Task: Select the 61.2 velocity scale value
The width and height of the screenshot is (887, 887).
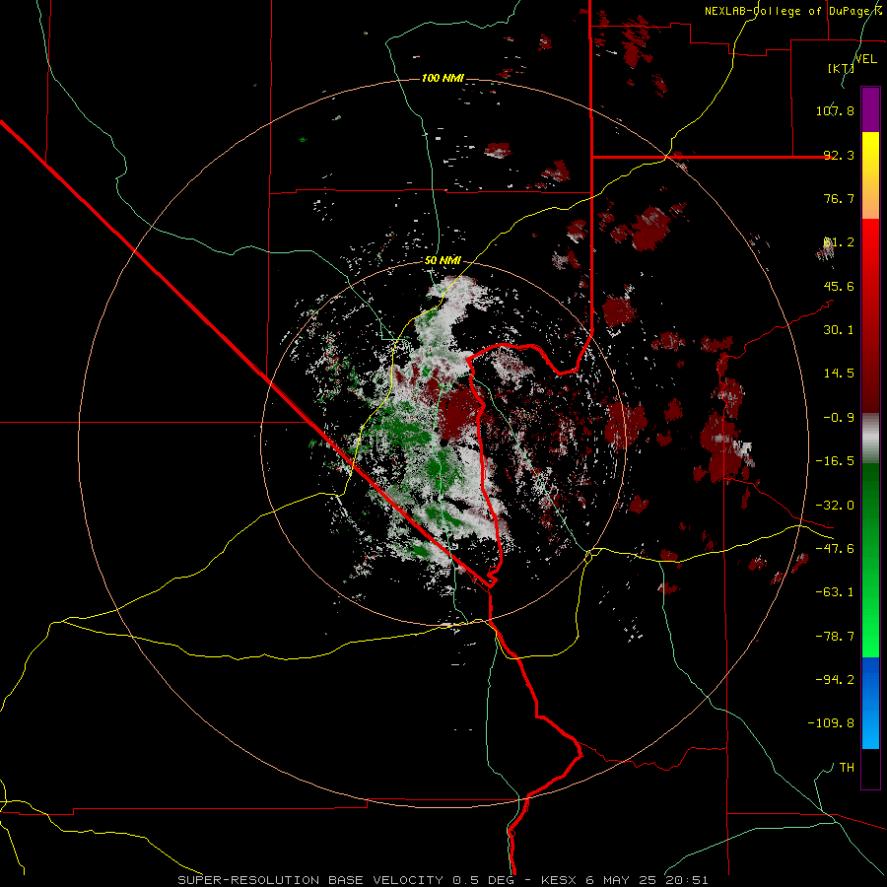Action: point(839,242)
